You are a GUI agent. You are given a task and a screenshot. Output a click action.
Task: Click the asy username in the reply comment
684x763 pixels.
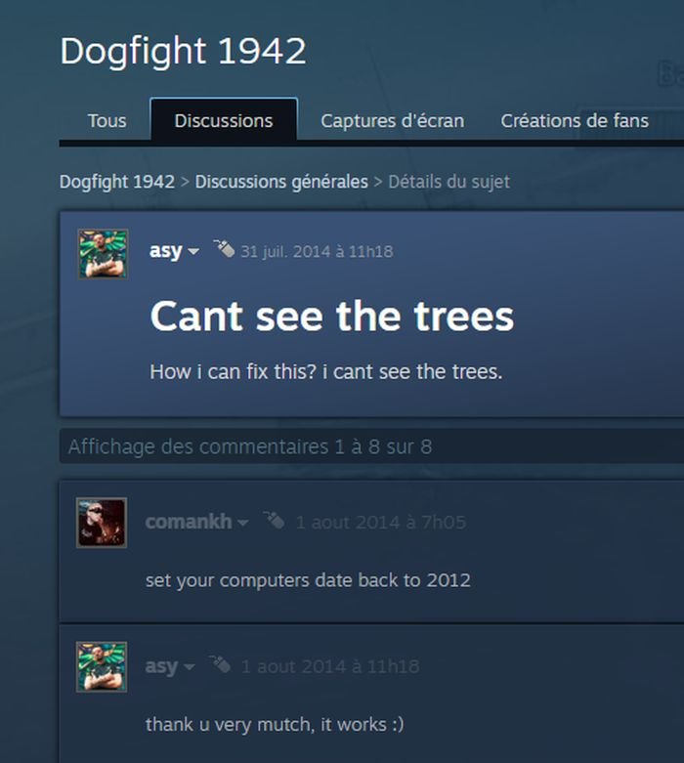(x=161, y=666)
